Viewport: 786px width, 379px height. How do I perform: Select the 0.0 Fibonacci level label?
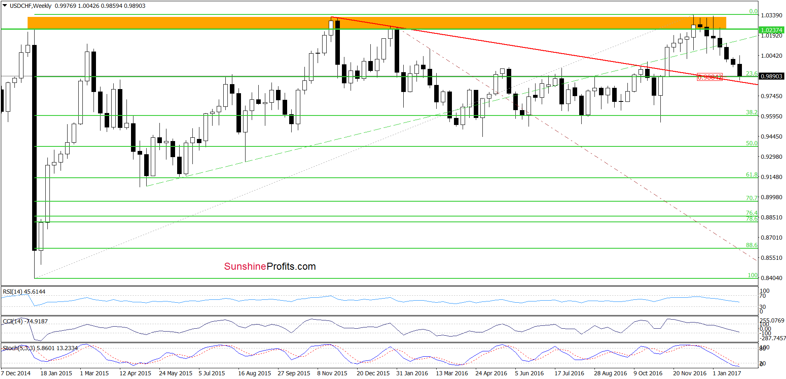pyautogui.click(x=753, y=12)
